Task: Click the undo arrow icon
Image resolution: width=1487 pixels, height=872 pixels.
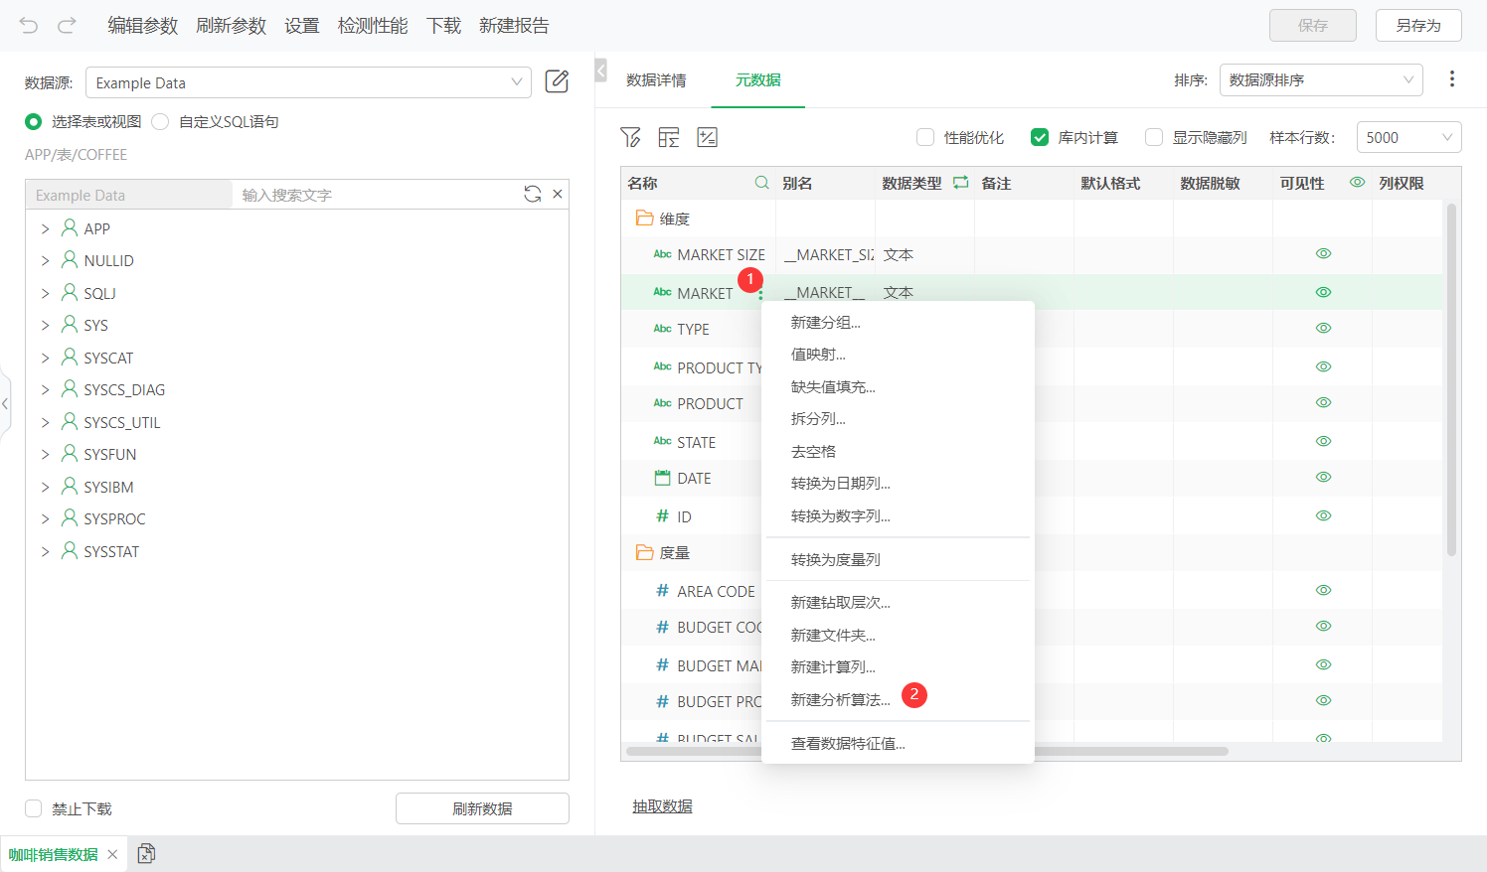Action: pyautogui.click(x=29, y=25)
